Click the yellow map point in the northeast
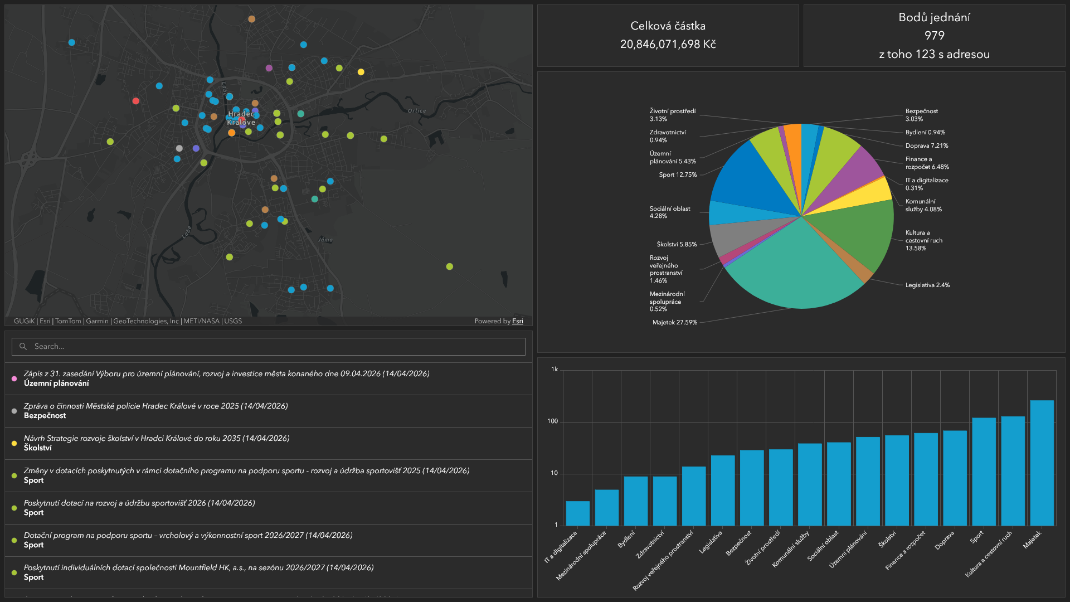Image resolution: width=1070 pixels, height=602 pixels. [361, 72]
